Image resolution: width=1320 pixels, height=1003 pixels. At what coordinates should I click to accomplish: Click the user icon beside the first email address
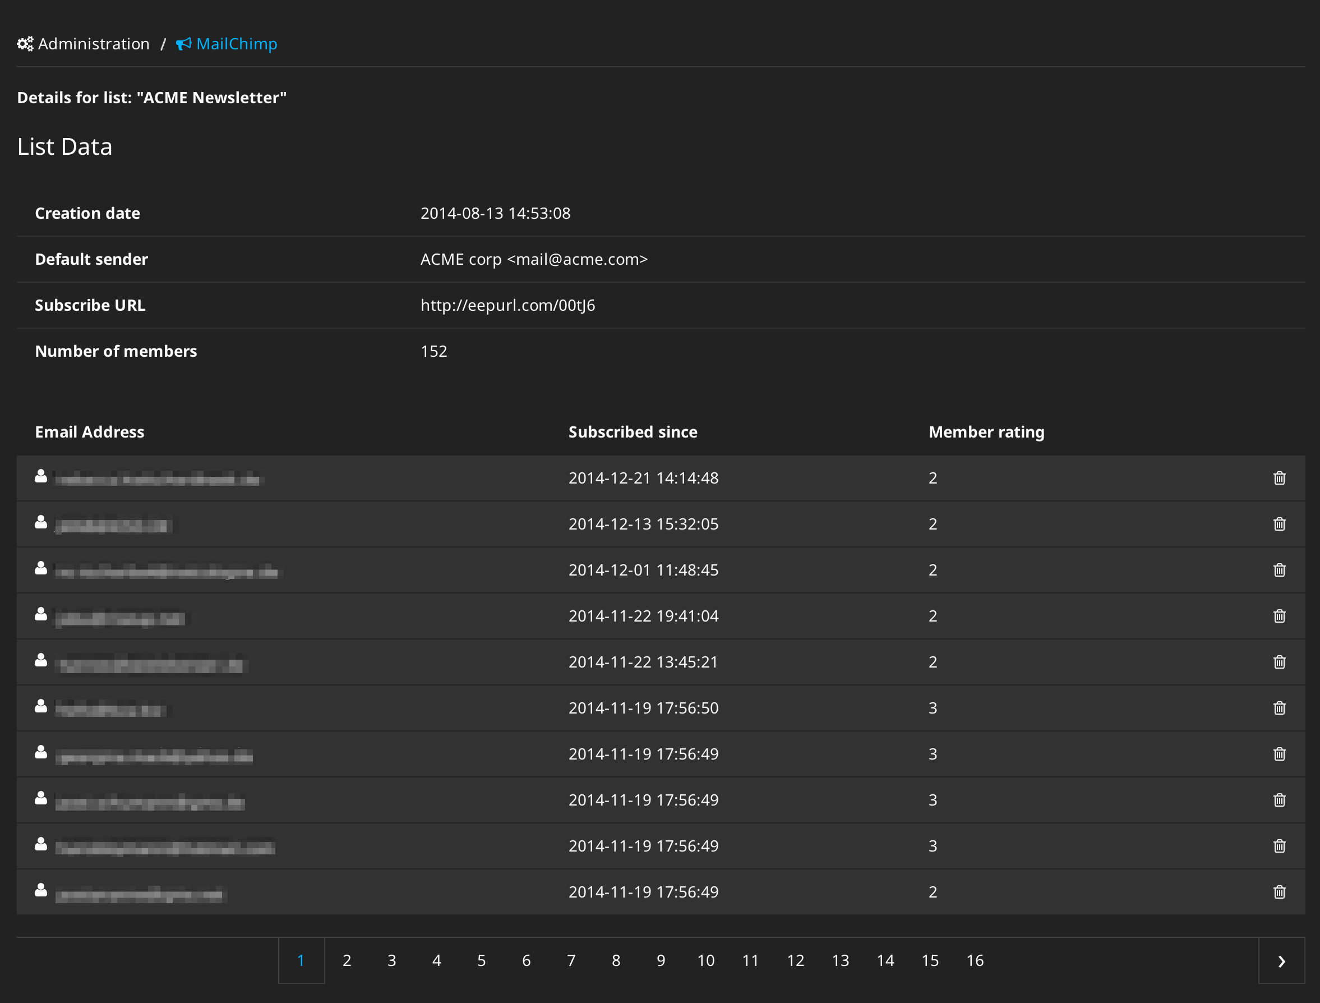[x=40, y=476]
